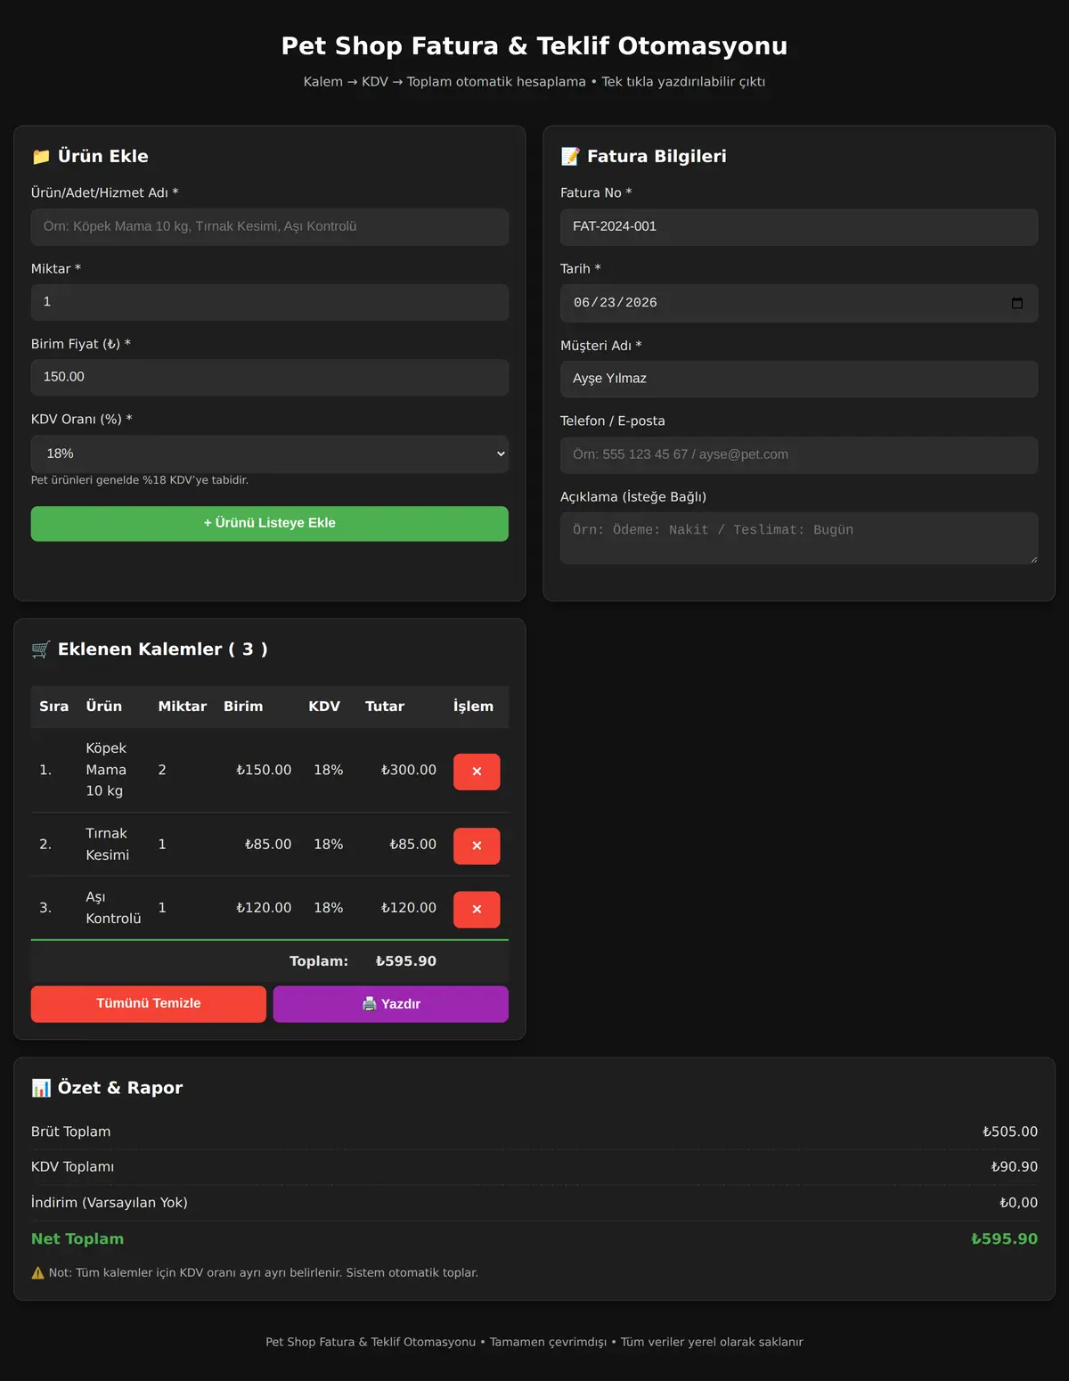This screenshot has width=1069, height=1381.
Task: Click the Tarih date field
Action: (x=799, y=303)
